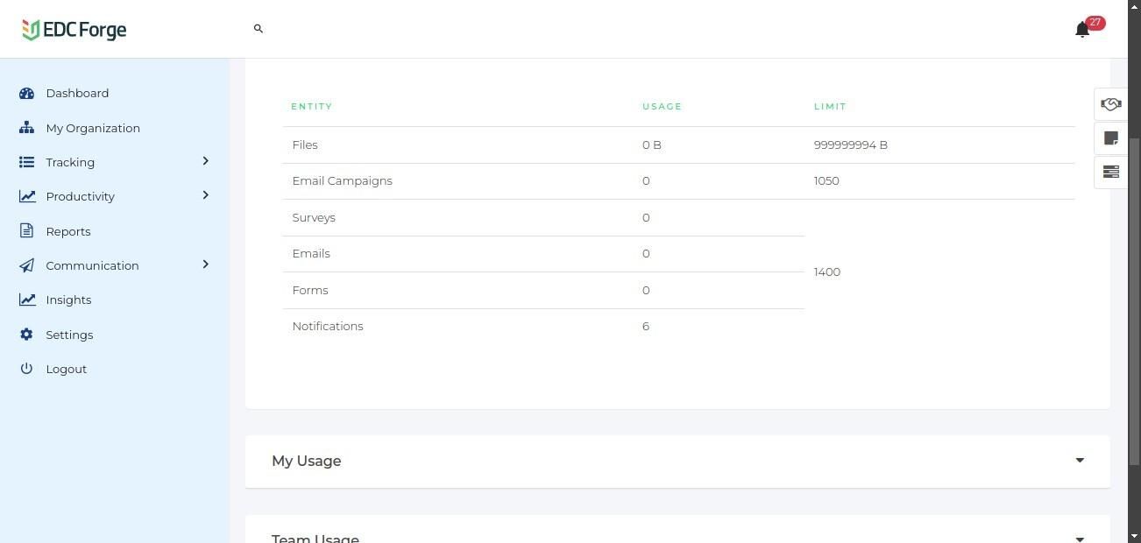The width and height of the screenshot is (1141, 543).
Task: Open the sticky note icon panel
Action: 1110,138
